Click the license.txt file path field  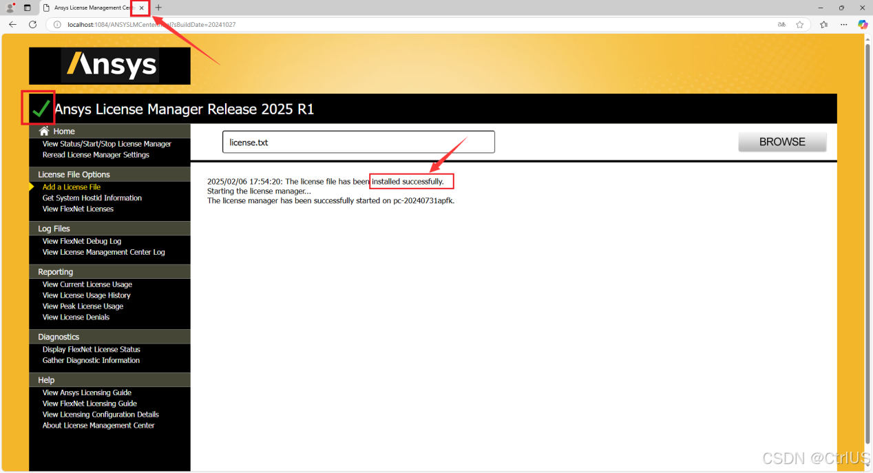(358, 142)
